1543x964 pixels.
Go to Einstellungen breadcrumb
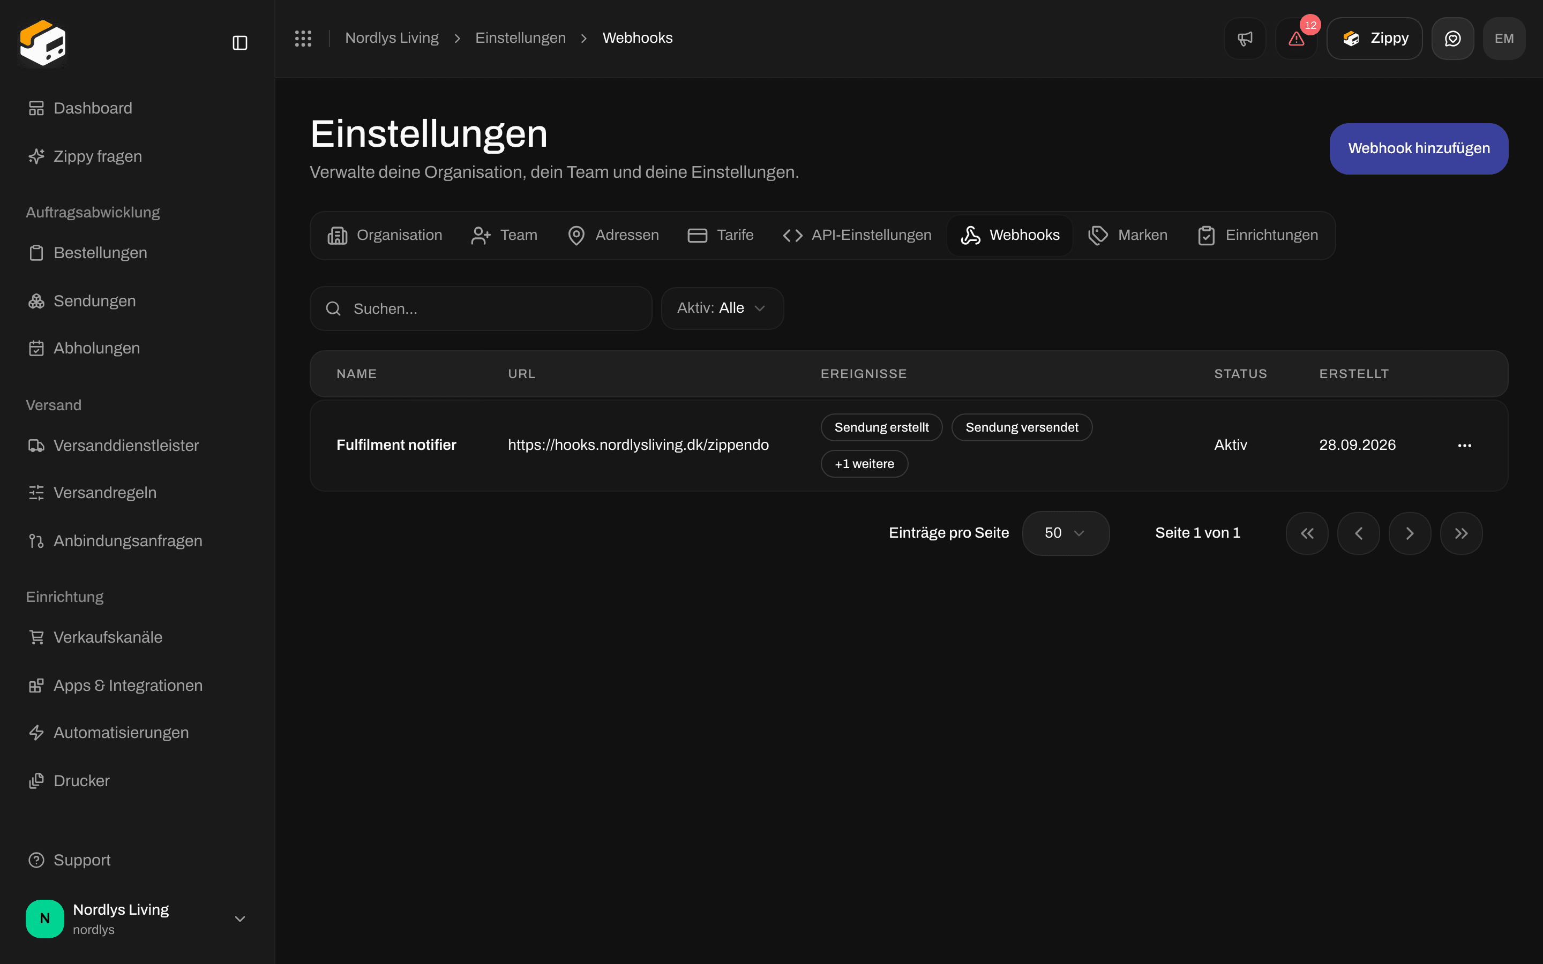pos(520,38)
